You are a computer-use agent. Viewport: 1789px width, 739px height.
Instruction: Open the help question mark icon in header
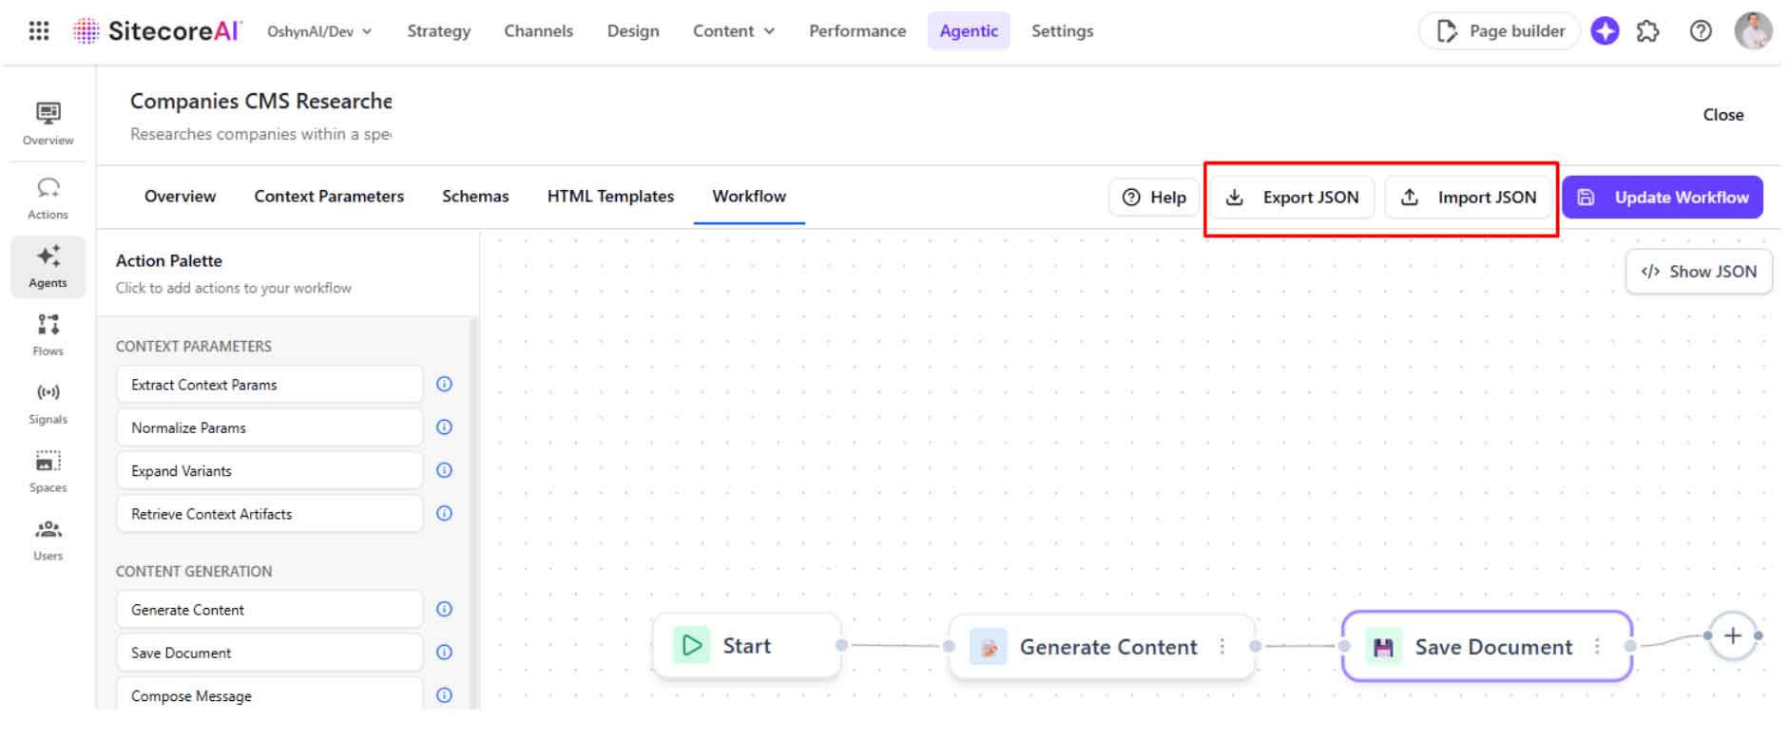click(1701, 31)
